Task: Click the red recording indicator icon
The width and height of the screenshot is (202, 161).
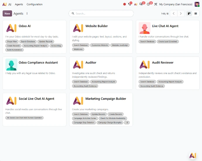Action: tap(124, 4)
